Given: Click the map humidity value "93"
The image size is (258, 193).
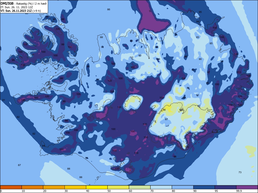Looking at the screenshot, I should (193, 70).
